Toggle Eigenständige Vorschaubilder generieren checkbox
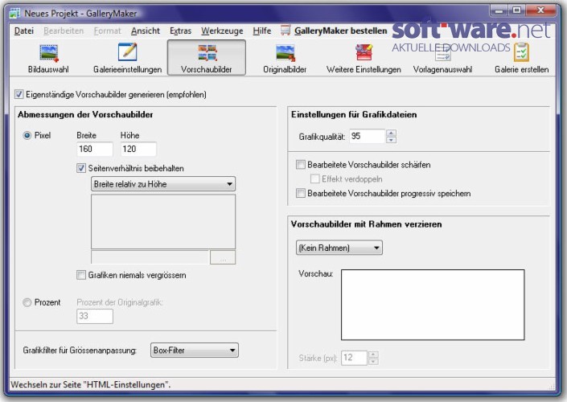Screen dimensions: 567x402 [x=18, y=95]
